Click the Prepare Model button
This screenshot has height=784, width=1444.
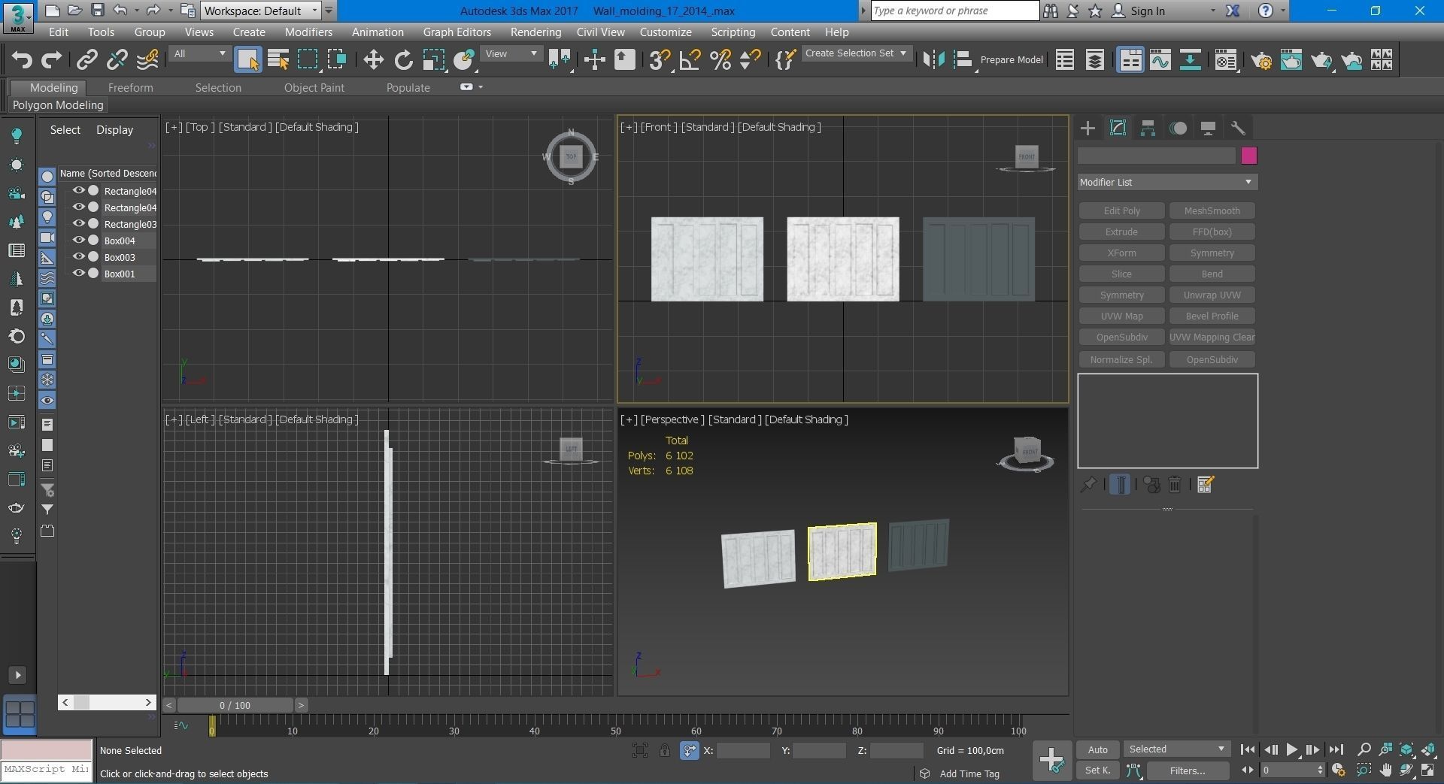click(x=1011, y=60)
